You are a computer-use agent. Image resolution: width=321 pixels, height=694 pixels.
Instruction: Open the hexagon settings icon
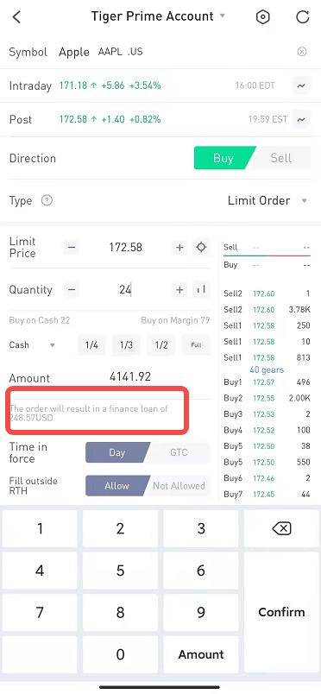(x=263, y=17)
